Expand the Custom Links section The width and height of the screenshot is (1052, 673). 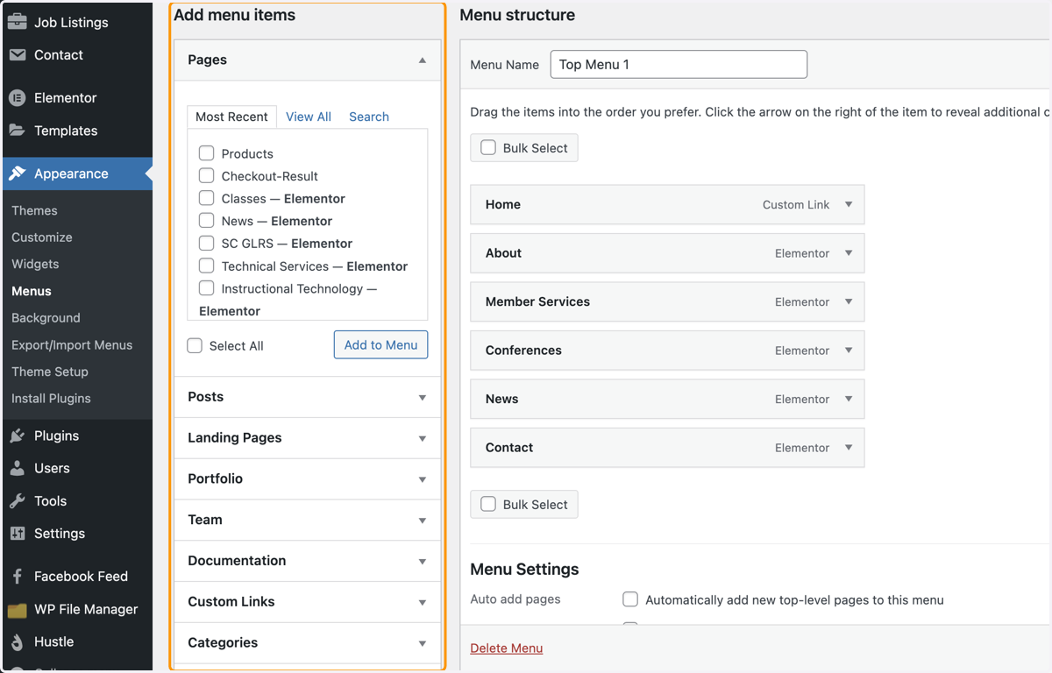click(x=308, y=602)
